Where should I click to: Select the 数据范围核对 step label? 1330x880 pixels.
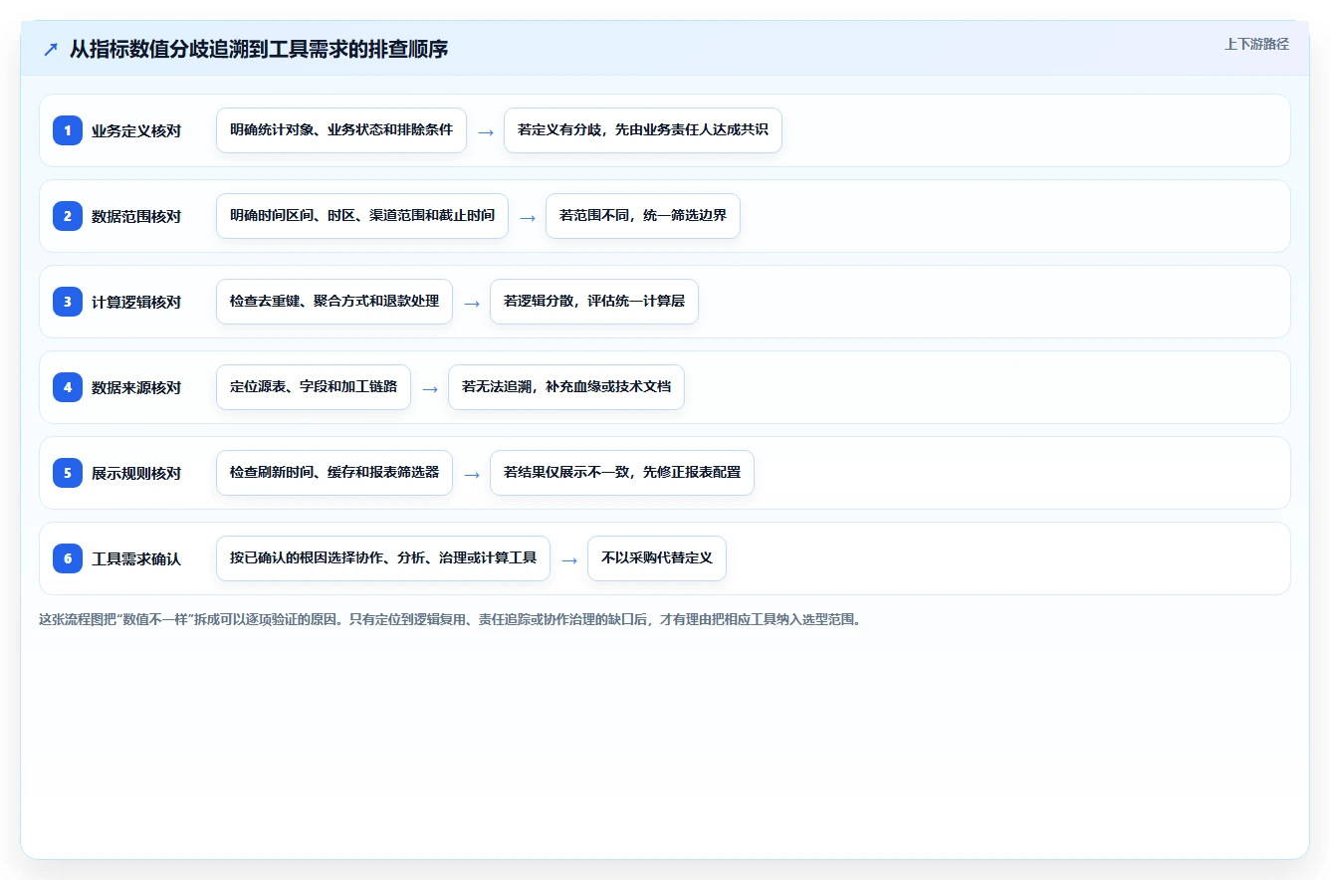136,216
